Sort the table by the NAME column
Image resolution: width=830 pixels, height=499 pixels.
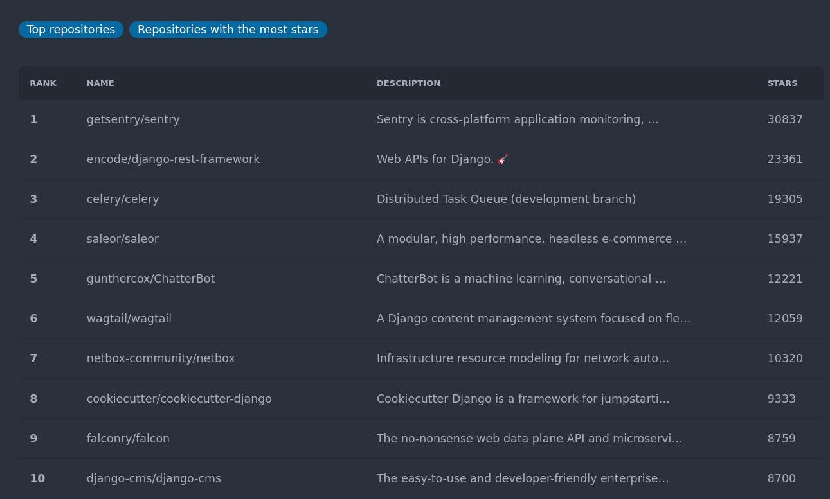tap(100, 83)
